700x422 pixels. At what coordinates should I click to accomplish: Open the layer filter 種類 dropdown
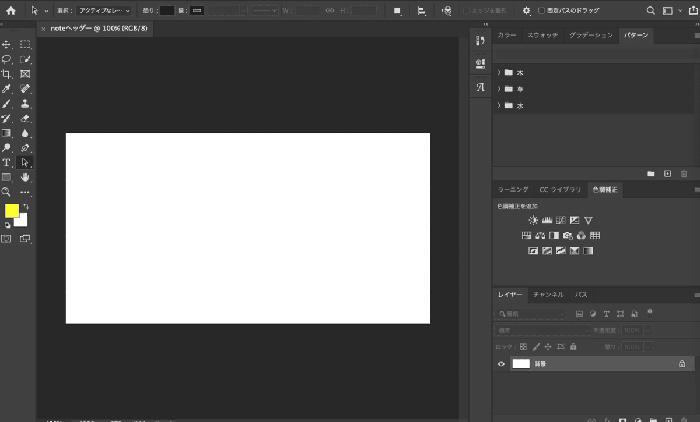coord(530,314)
